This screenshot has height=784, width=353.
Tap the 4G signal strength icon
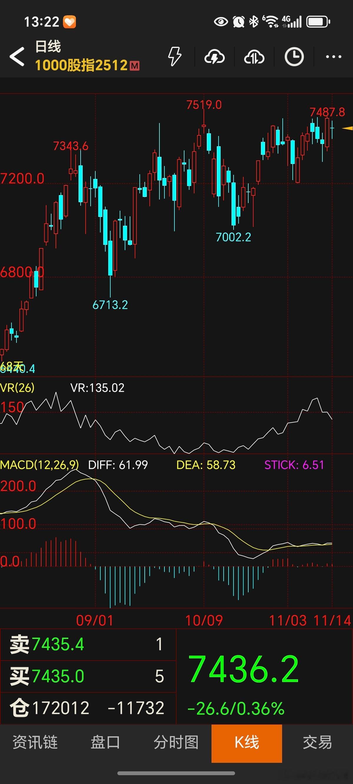(x=292, y=22)
